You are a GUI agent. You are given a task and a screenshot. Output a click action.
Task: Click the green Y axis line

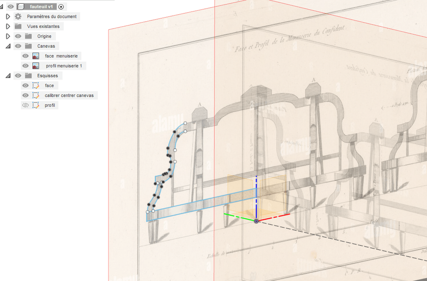(239, 217)
